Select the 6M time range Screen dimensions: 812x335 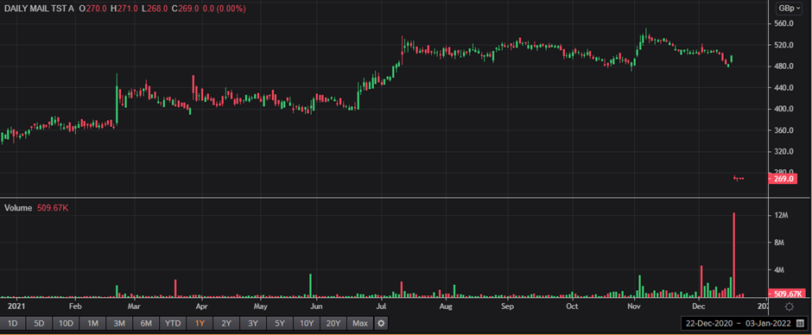tap(146, 324)
